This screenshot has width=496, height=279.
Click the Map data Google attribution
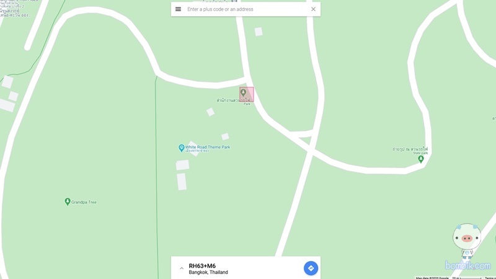pyautogui.click(x=432, y=278)
